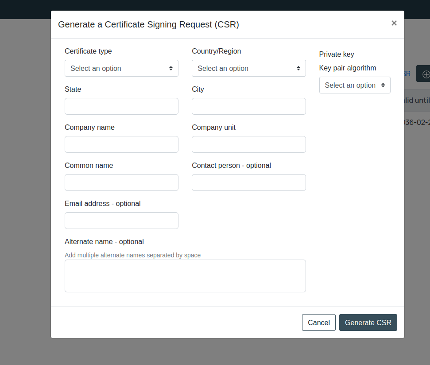Screen dimensions: 430x365
Task: Focus the Contact person optional field
Action: click(x=248, y=182)
